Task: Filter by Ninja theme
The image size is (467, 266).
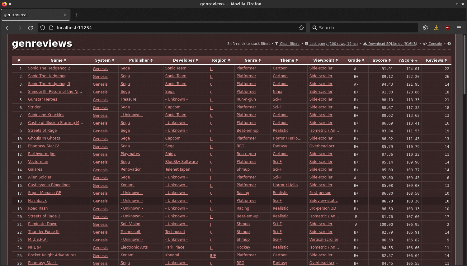Action: pos(277,92)
